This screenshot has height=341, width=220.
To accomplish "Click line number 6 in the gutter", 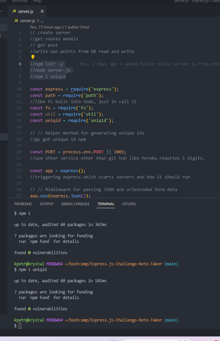I will [x=20, y=64].
